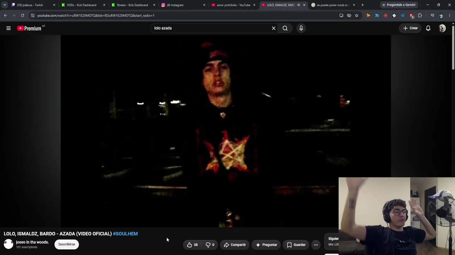Click the browser address bar URL

[x=96, y=16]
